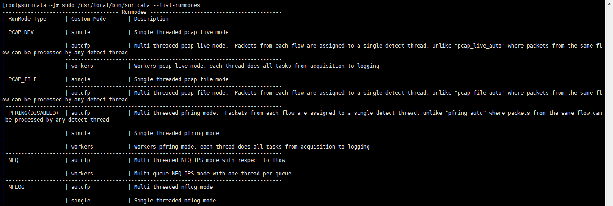Click the NFQ runmode type entry

click(x=13, y=160)
